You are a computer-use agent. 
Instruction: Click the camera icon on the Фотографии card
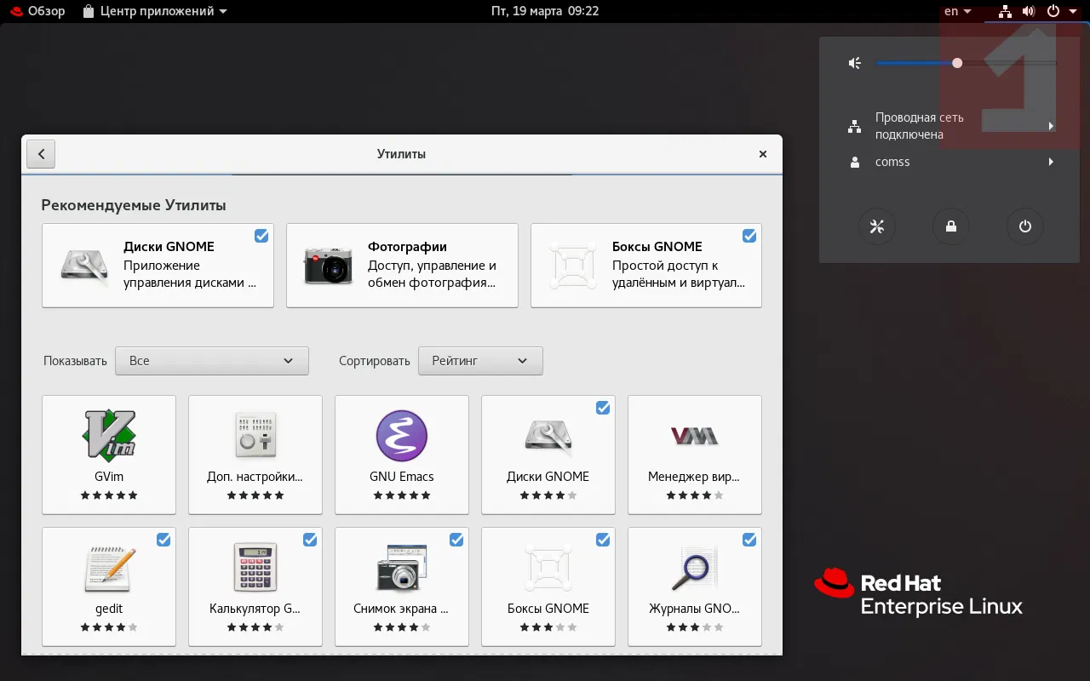coord(329,266)
